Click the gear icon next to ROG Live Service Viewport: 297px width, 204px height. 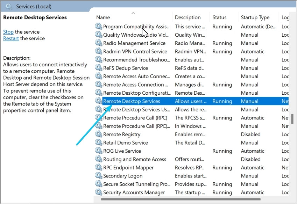click(99, 151)
